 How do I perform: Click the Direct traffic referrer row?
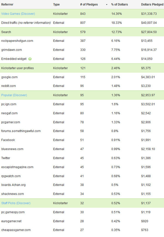pyautogui.click(x=82, y=23)
